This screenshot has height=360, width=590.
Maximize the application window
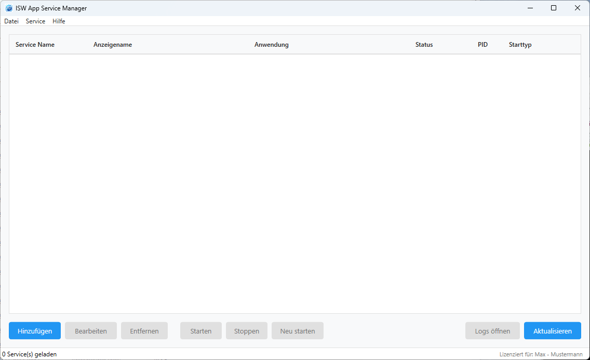click(x=554, y=8)
